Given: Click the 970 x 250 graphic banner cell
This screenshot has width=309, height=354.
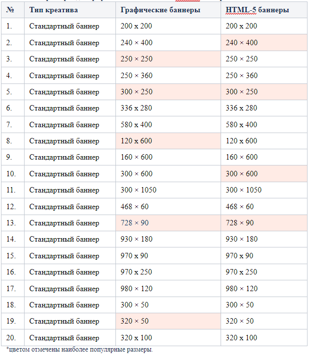Looking at the screenshot, I should pyautogui.click(x=169, y=272).
